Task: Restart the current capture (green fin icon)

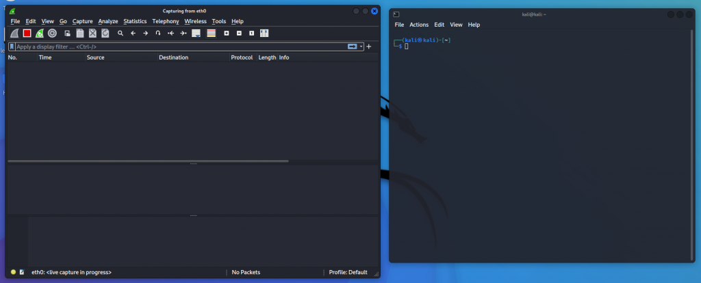Action: (39, 33)
